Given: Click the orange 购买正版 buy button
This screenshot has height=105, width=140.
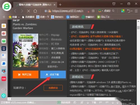Looking at the screenshot, I should 25,75.
